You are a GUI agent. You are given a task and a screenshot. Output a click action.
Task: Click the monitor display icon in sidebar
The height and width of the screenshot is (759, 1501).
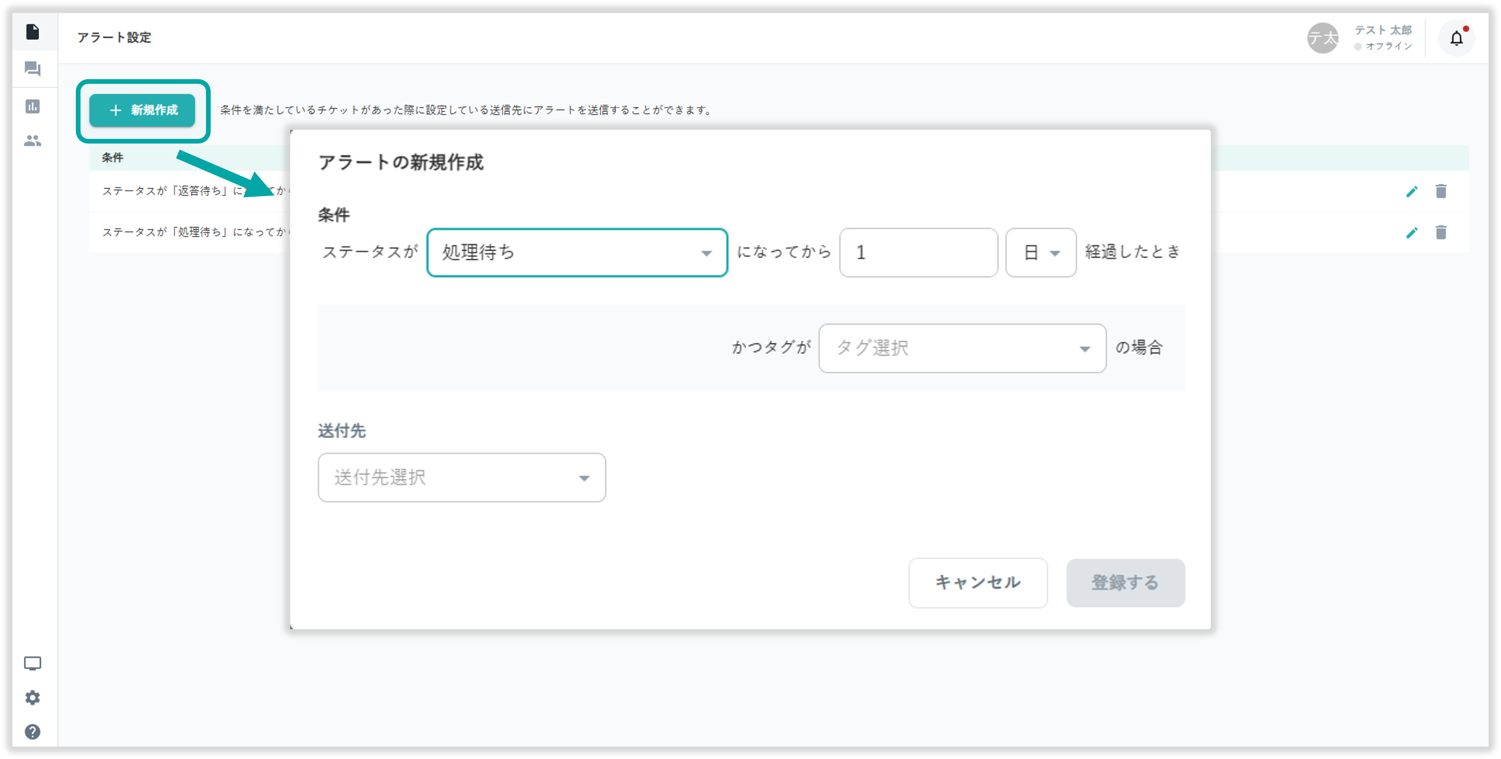point(33,663)
